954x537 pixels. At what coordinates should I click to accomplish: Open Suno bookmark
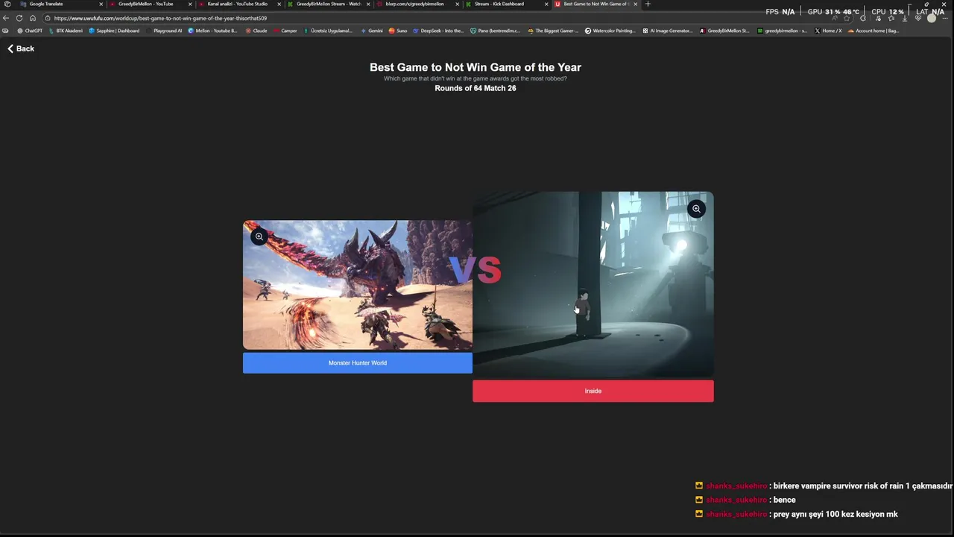398,31
